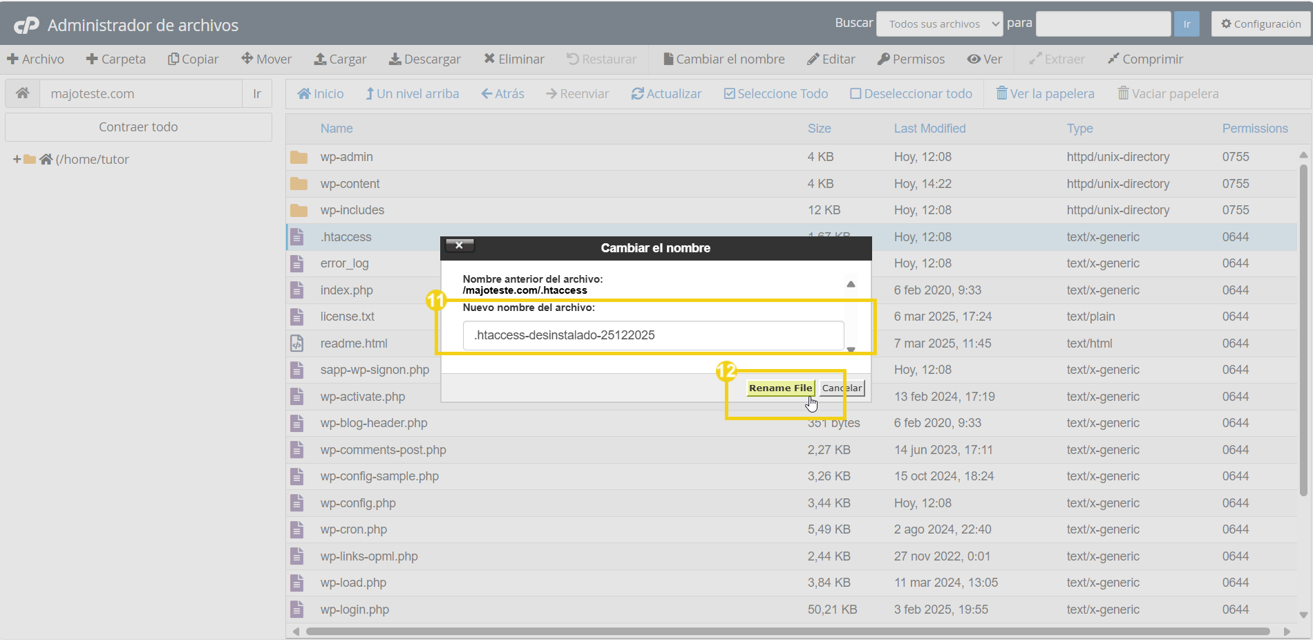The height and width of the screenshot is (640, 1313).
Task: Click Deseleccionar todo
Action: [911, 93]
